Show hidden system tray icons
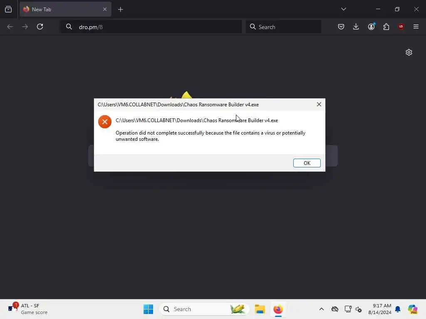 tap(322, 309)
